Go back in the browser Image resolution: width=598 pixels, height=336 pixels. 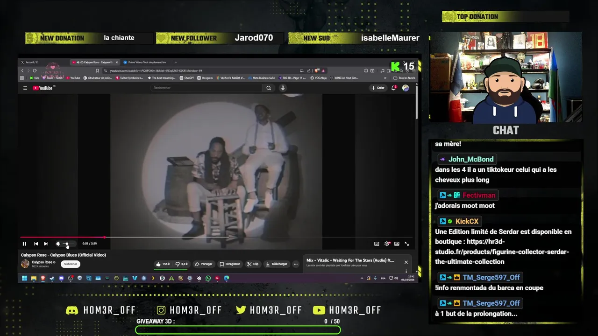22,70
